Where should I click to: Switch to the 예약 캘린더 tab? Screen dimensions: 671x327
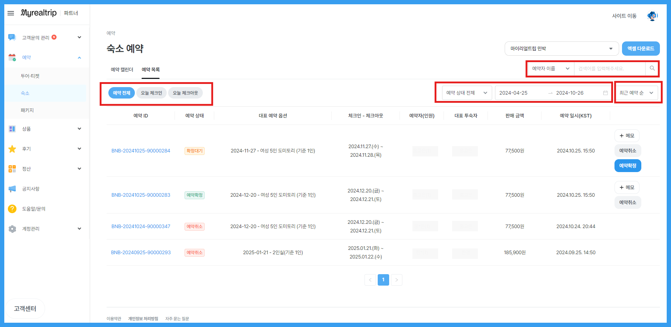point(122,70)
